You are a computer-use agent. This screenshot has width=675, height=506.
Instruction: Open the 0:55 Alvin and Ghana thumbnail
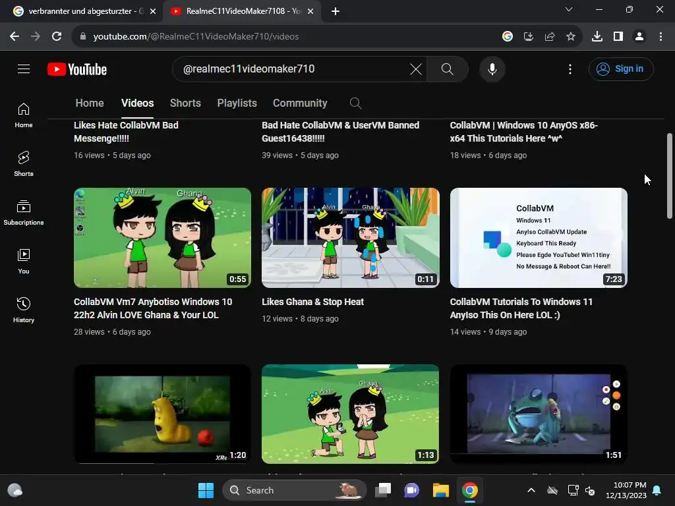coord(162,237)
